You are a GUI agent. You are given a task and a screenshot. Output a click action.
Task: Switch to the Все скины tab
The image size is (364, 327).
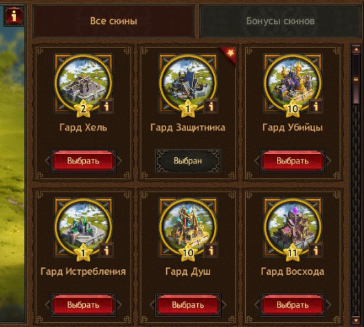(113, 21)
